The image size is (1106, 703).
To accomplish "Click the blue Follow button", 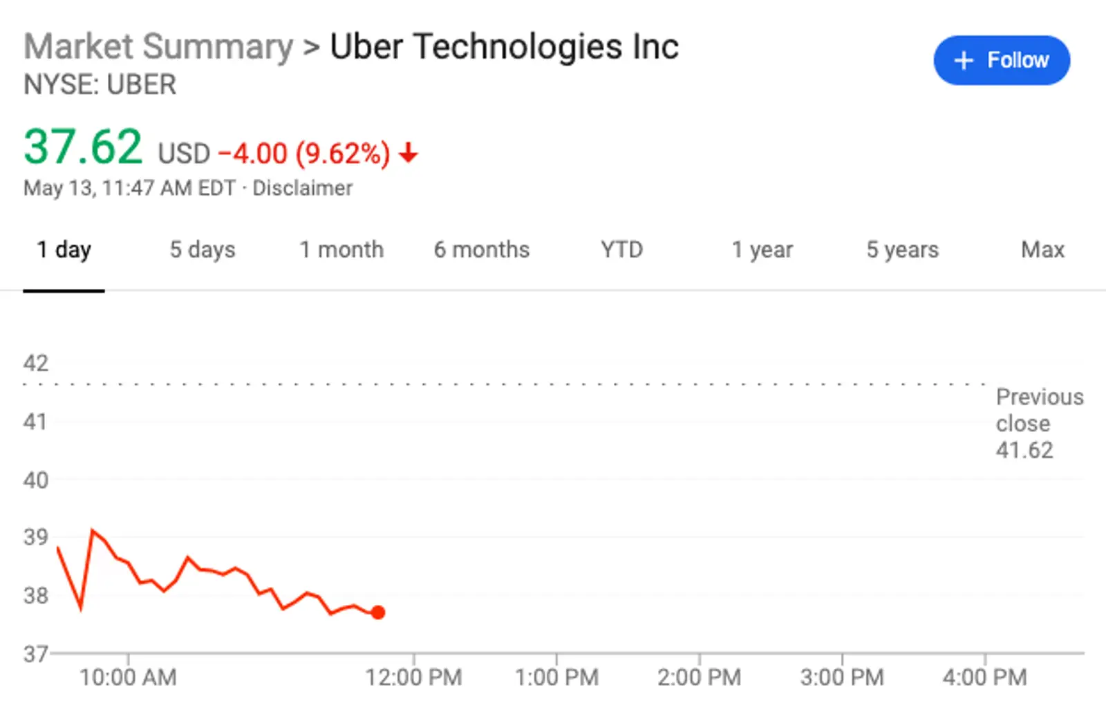I will tap(1001, 60).
